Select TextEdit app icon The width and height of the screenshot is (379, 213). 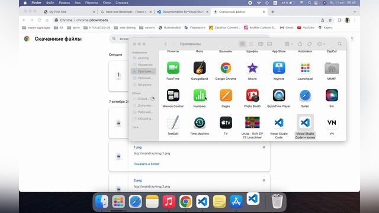[173, 122]
